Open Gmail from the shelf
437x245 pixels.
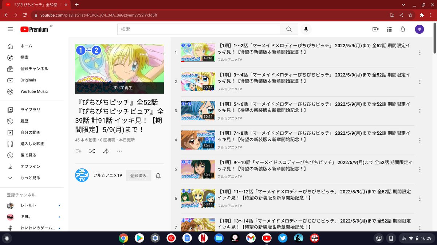pyautogui.click(x=251, y=238)
